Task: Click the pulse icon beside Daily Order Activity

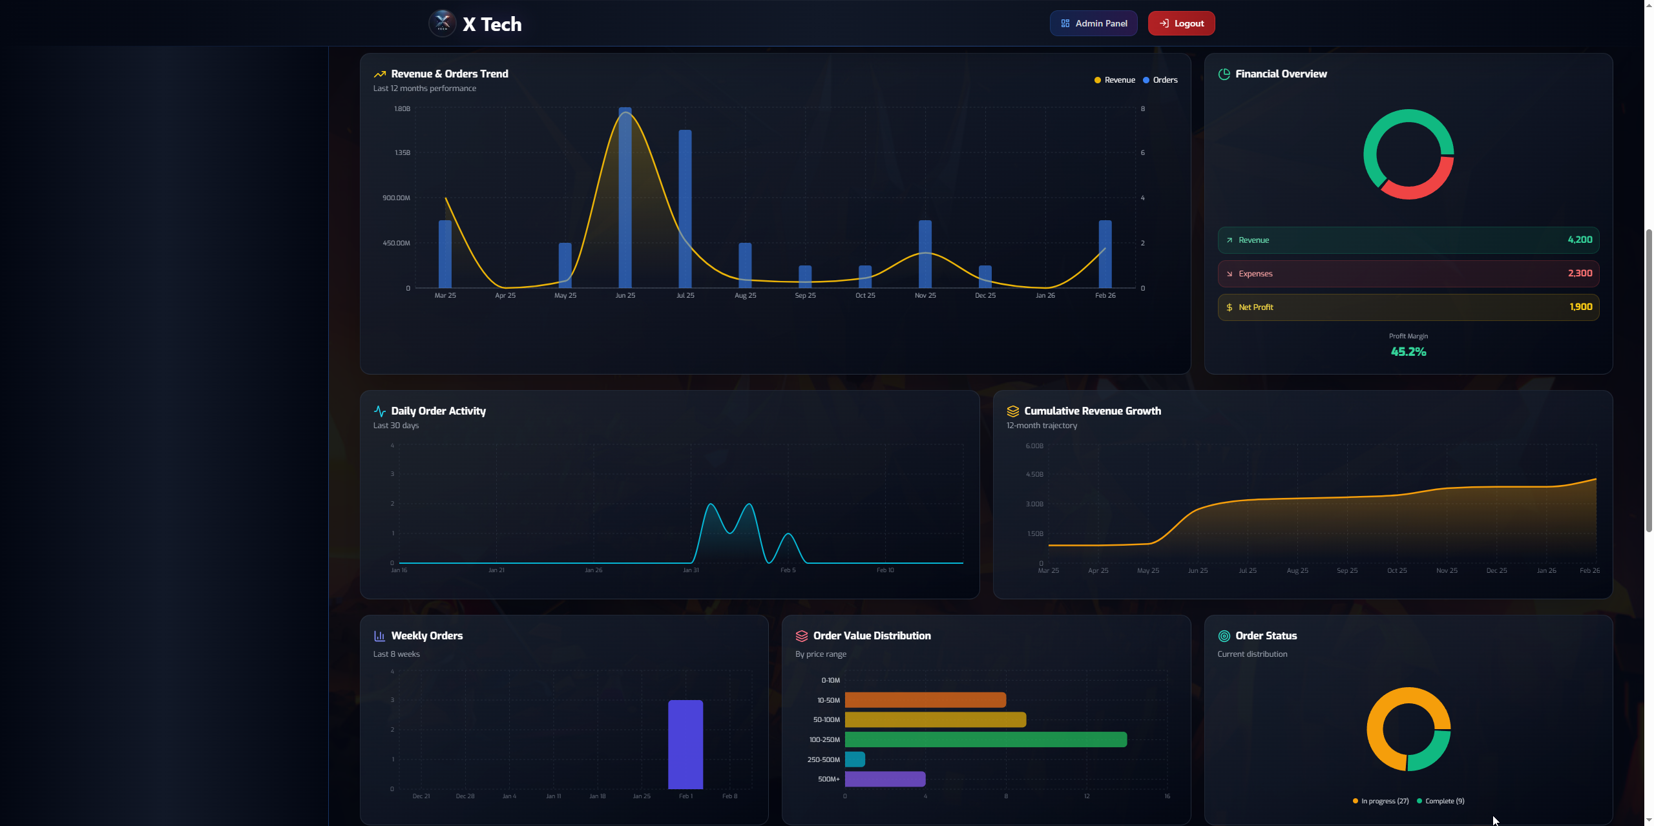Action: (x=380, y=411)
